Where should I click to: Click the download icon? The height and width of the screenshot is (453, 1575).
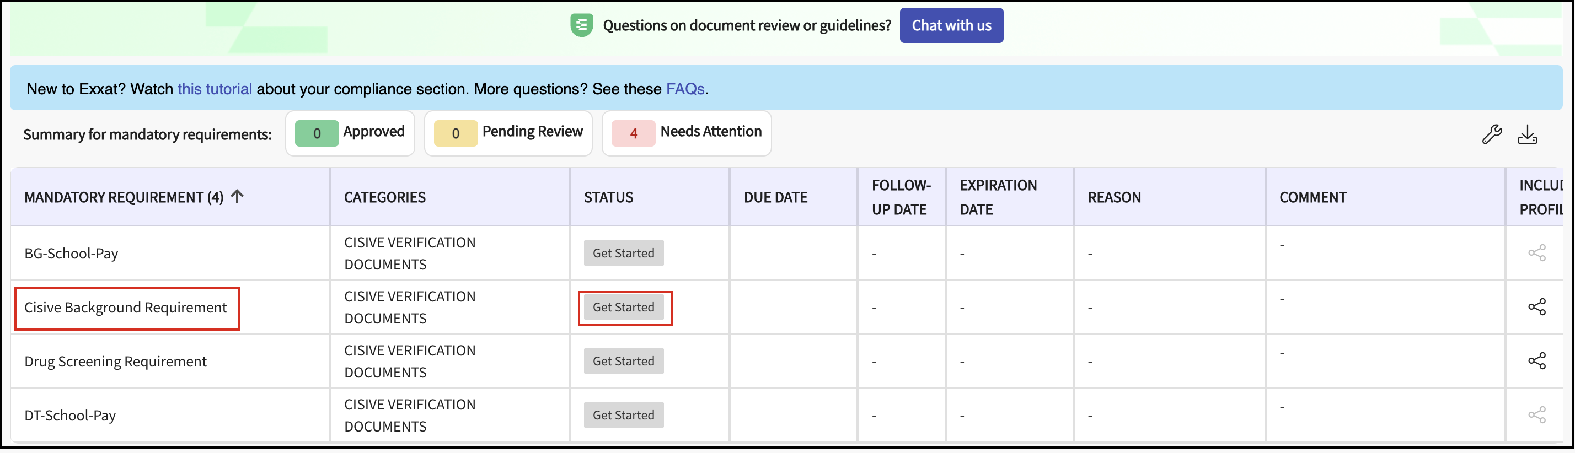tap(1528, 134)
